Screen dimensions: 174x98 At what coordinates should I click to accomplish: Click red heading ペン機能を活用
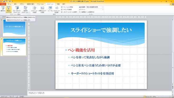81,50
